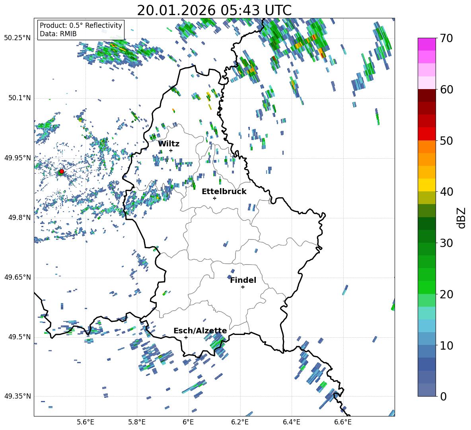The width and height of the screenshot is (471, 430).
Task: Click the 6.2°E longitude label
Action: (240, 422)
